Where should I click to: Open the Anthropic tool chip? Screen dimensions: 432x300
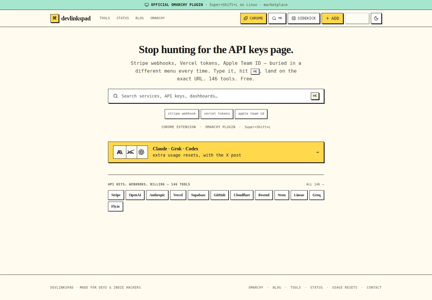[x=157, y=195]
